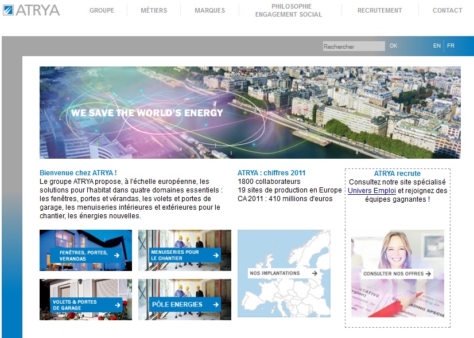The height and width of the screenshot is (338, 474).
Task: Click CA 2011 : 410 millions d'euros
Action: 285,199
